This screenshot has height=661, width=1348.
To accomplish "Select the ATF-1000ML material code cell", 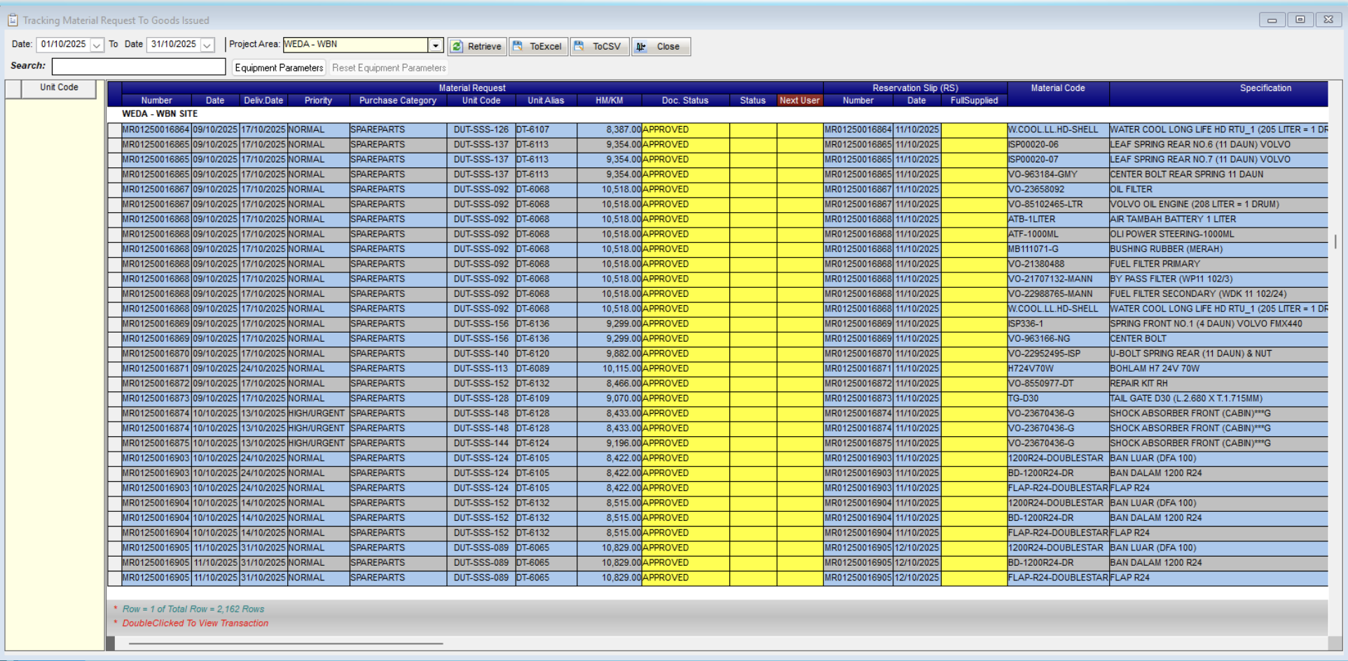I will point(1058,235).
